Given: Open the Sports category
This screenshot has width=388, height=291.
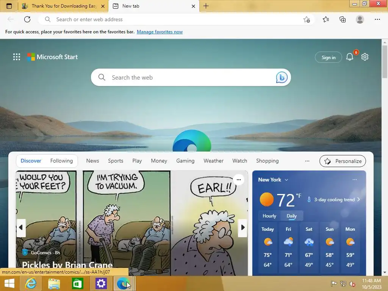Looking at the screenshot, I should [x=116, y=161].
